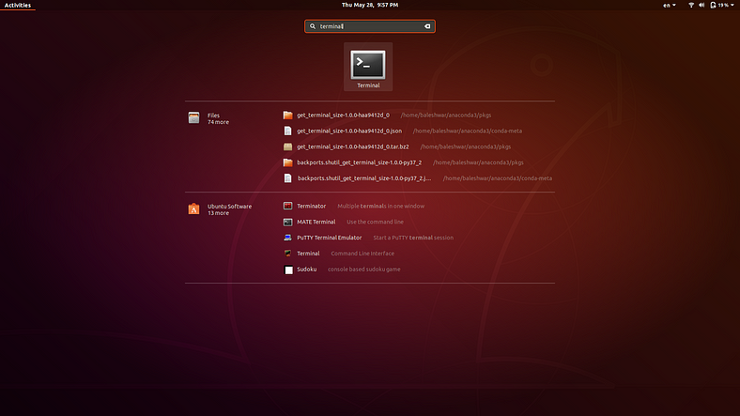740x416 pixels.
Task: Open archive icon for get_terminal_size tar.bz2
Action: coord(287,146)
